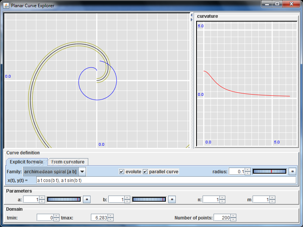The height and width of the screenshot is (227, 303).
Task: Increase tmin with up stepper
Action: tap(56, 216)
